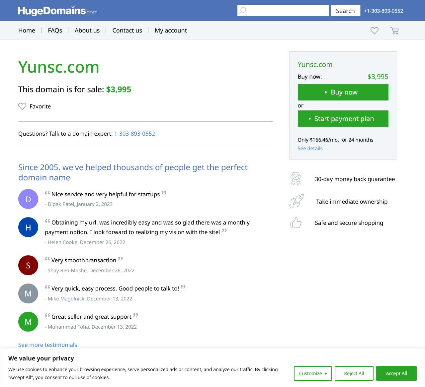
Task: Open the My account menu item
Action: point(171,31)
